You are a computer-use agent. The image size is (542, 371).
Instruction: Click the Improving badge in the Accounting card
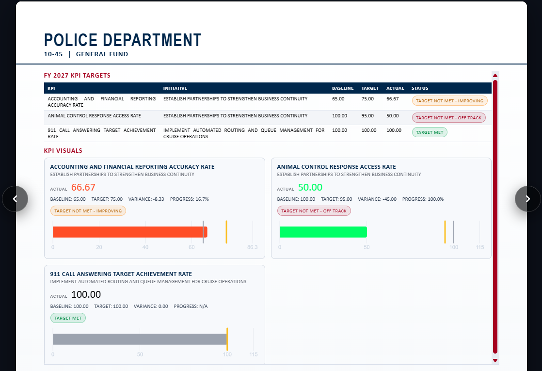pyautogui.click(x=88, y=210)
